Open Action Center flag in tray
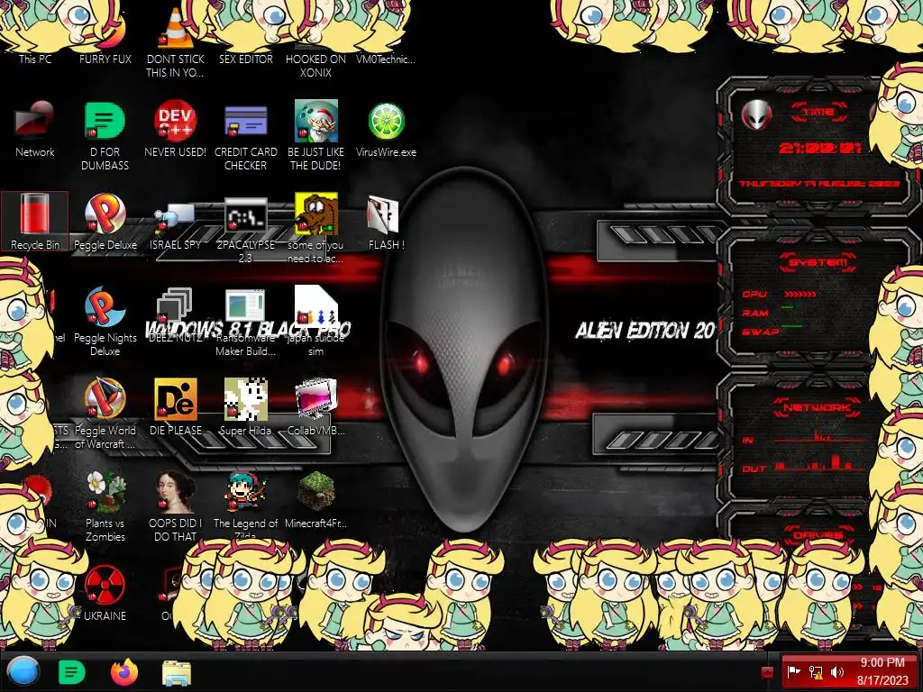This screenshot has height=692, width=923. point(793,671)
